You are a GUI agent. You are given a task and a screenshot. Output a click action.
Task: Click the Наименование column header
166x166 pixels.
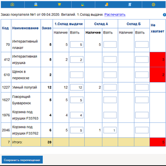pos(25,28)
